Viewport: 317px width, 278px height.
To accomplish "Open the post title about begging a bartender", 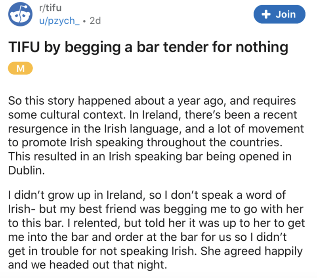I will [147, 48].
